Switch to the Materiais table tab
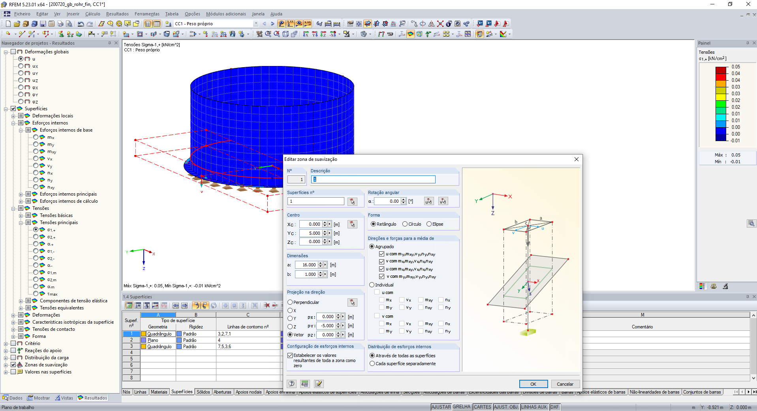The width and height of the screenshot is (757, 411). point(159,392)
